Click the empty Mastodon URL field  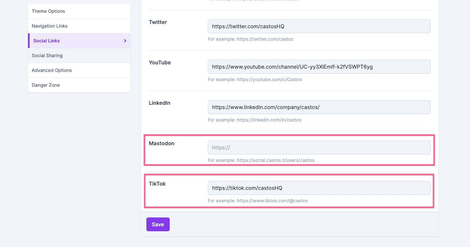coord(319,147)
